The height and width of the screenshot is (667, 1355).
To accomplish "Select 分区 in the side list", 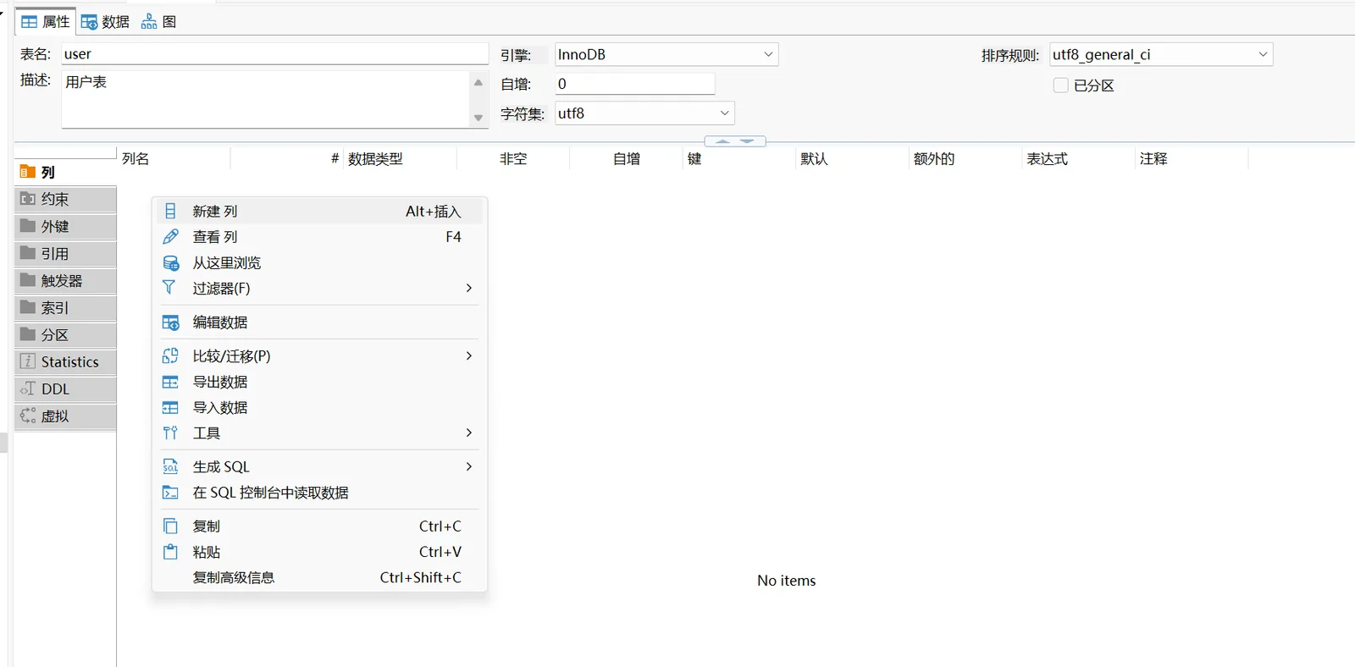I will [x=65, y=334].
